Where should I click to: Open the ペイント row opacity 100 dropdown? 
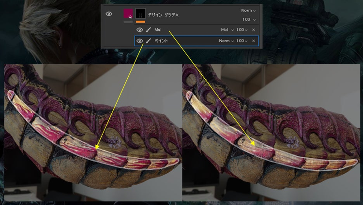pos(242,41)
